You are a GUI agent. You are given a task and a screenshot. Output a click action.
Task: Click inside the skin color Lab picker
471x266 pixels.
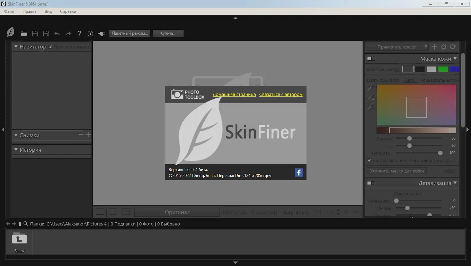click(x=416, y=105)
